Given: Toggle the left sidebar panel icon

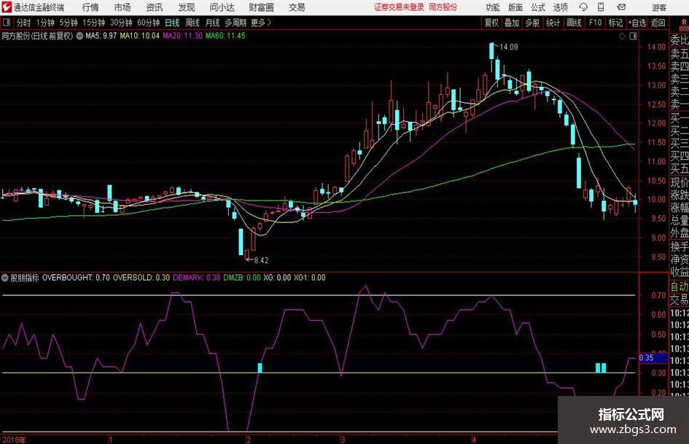Looking at the screenshot, I should click(7, 23).
